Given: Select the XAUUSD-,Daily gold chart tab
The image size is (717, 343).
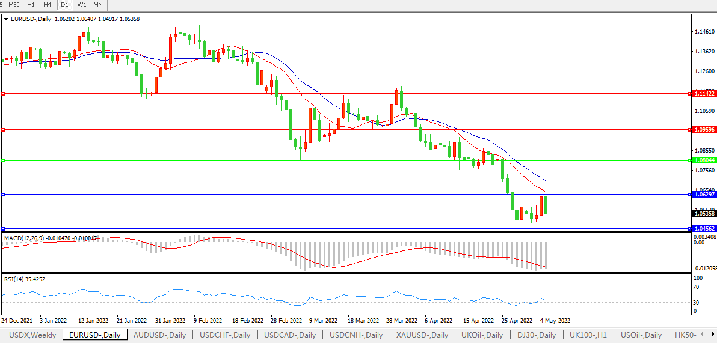Looking at the screenshot, I should pos(422,335).
